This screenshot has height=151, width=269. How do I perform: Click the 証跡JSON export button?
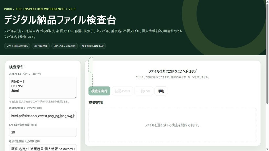point(122,91)
